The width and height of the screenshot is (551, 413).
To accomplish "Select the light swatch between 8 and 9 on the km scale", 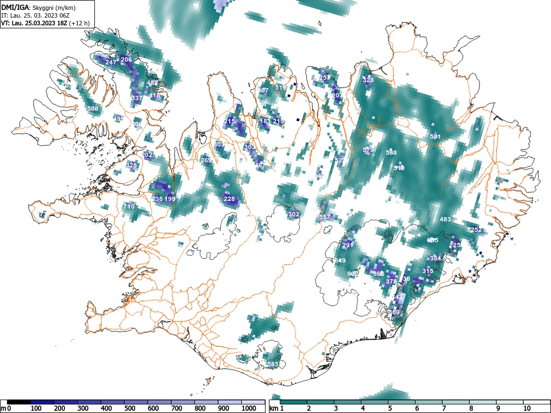I will point(483,402).
